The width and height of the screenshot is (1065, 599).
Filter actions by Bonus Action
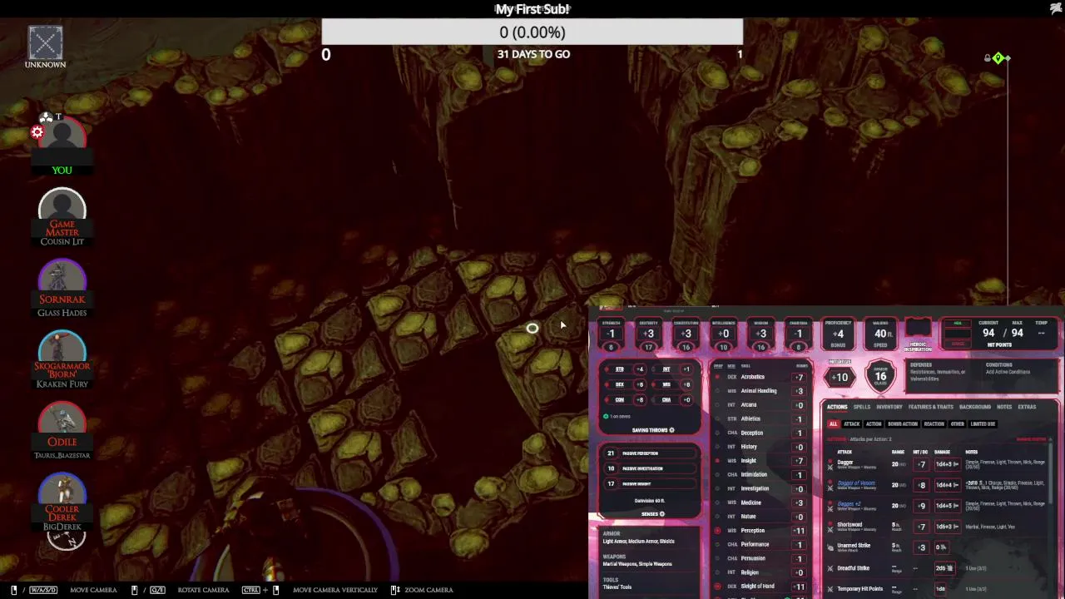click(903, 423)
